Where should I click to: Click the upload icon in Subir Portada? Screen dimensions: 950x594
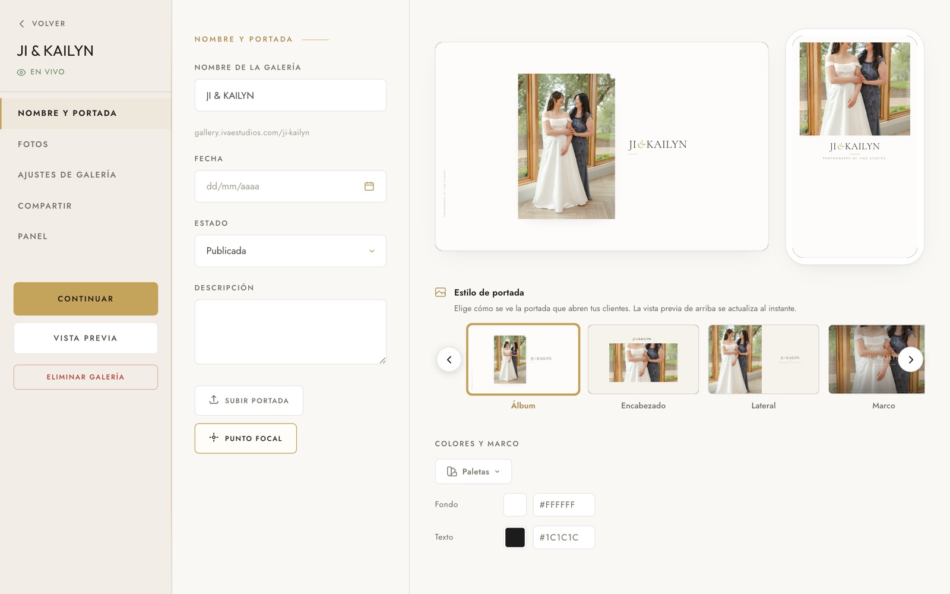(x=214, y=400)
